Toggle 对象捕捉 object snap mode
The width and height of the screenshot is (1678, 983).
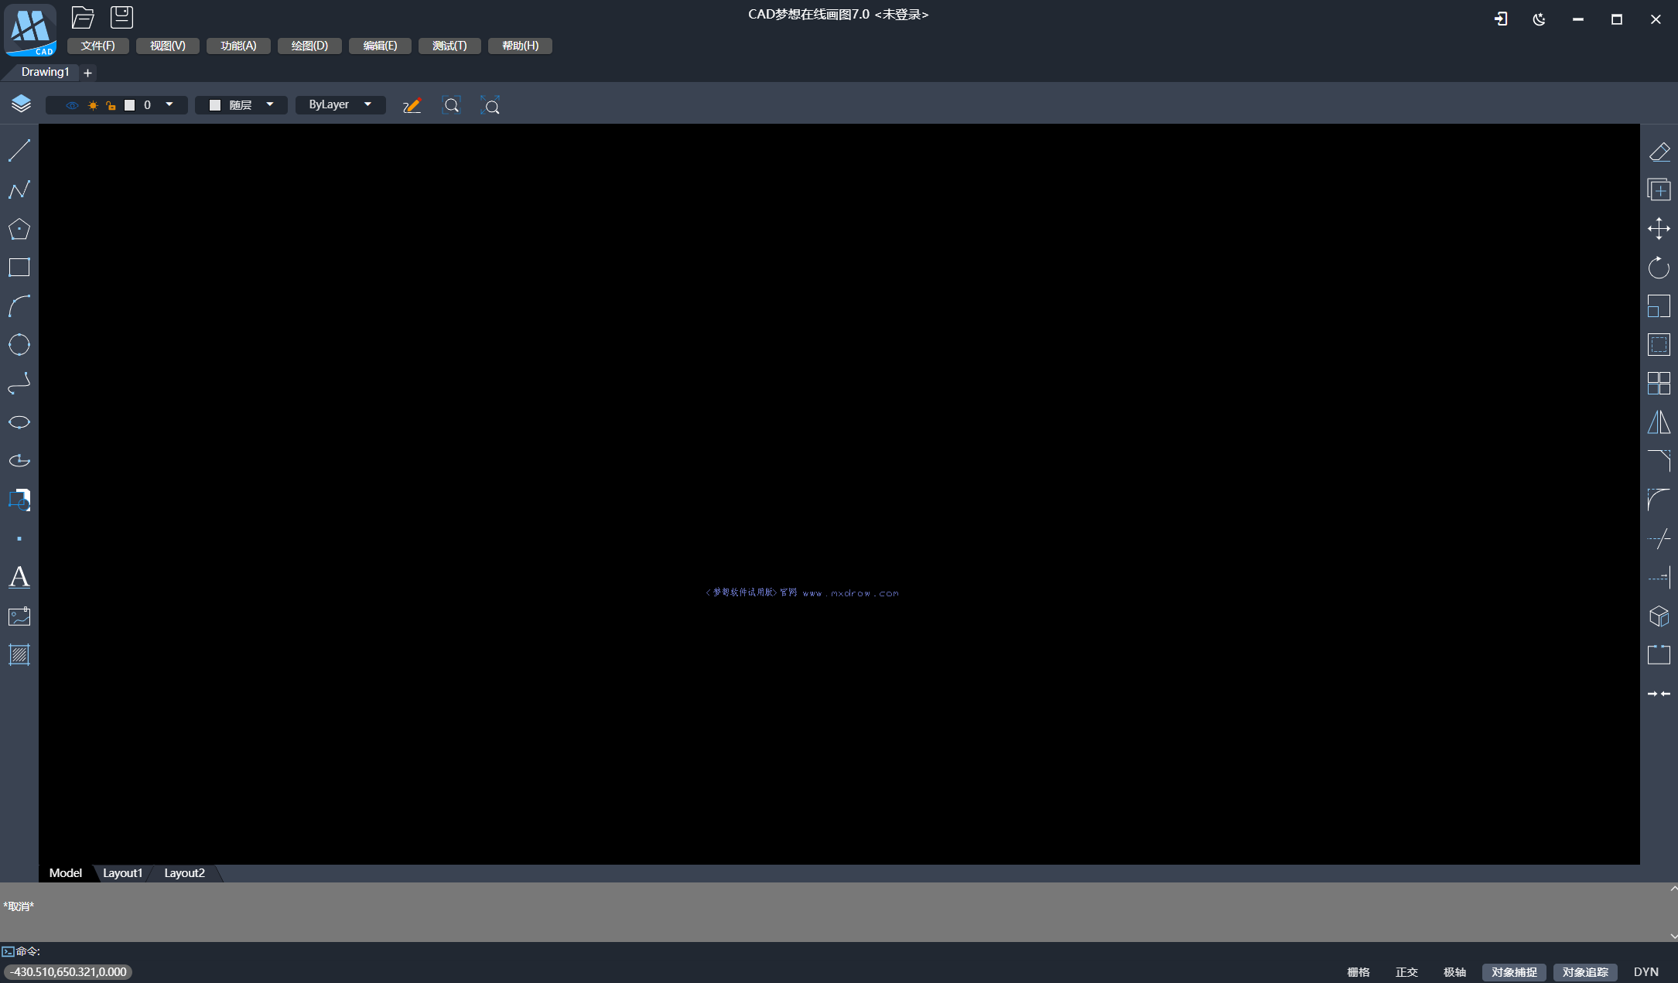point(1514,972)
